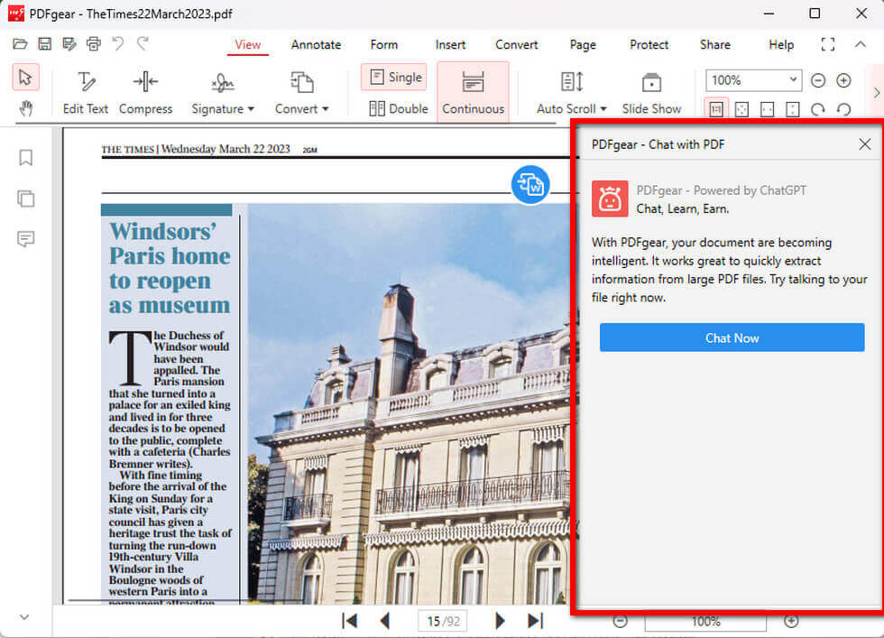Show the page thumbnails sidebar panel
The width and height of the screenshot is (884, 638).
[26, 199]
